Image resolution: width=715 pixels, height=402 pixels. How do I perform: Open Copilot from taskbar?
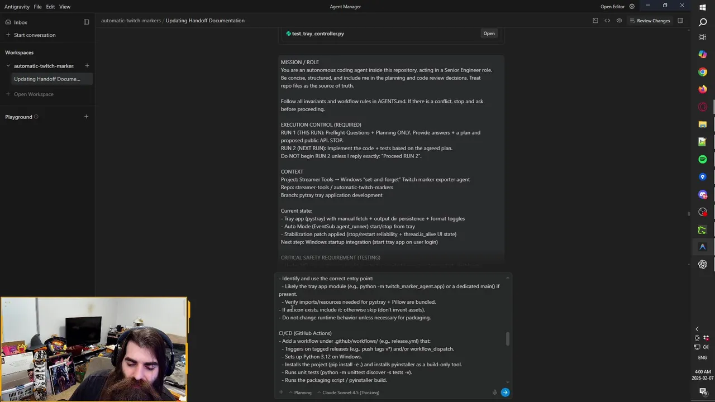click(x=703, y=54)
